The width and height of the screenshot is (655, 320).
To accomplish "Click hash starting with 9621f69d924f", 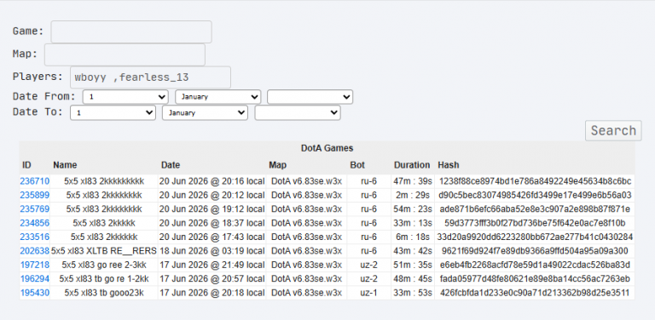I will click(x=535, y=251).
